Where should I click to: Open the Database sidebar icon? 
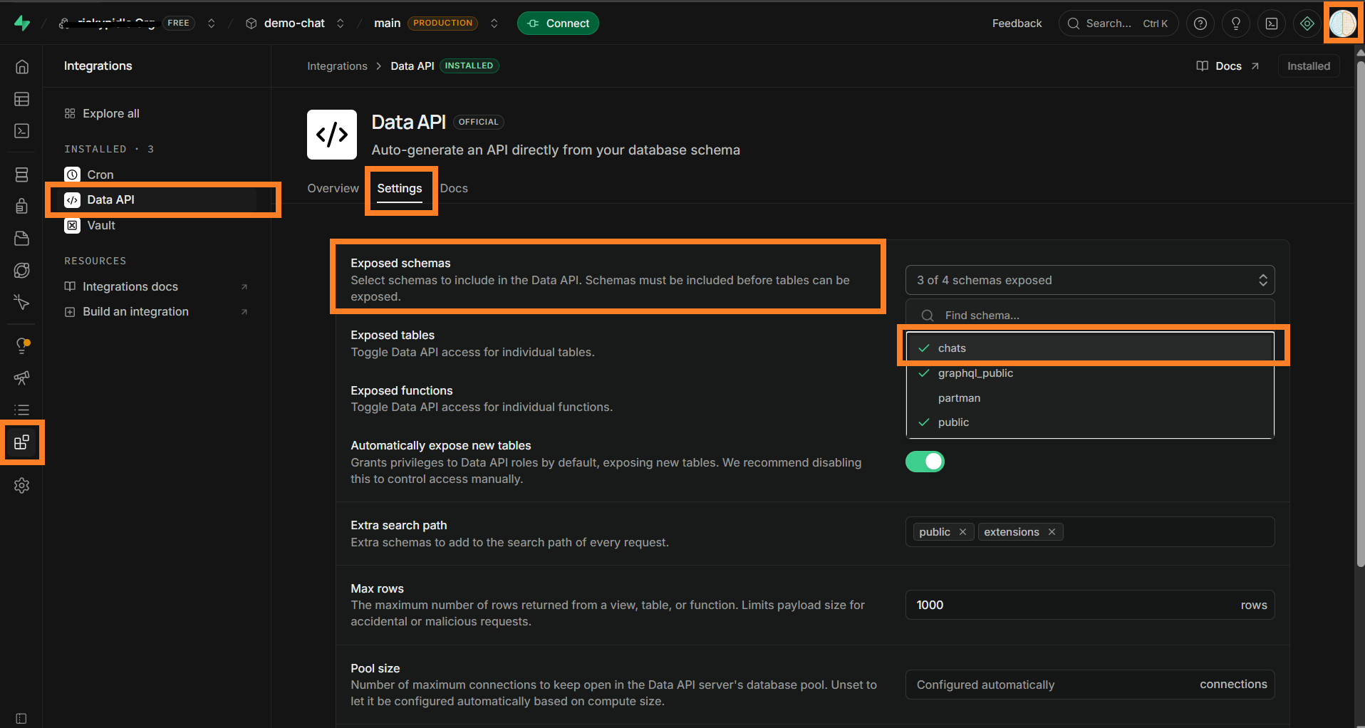(22, 175)
